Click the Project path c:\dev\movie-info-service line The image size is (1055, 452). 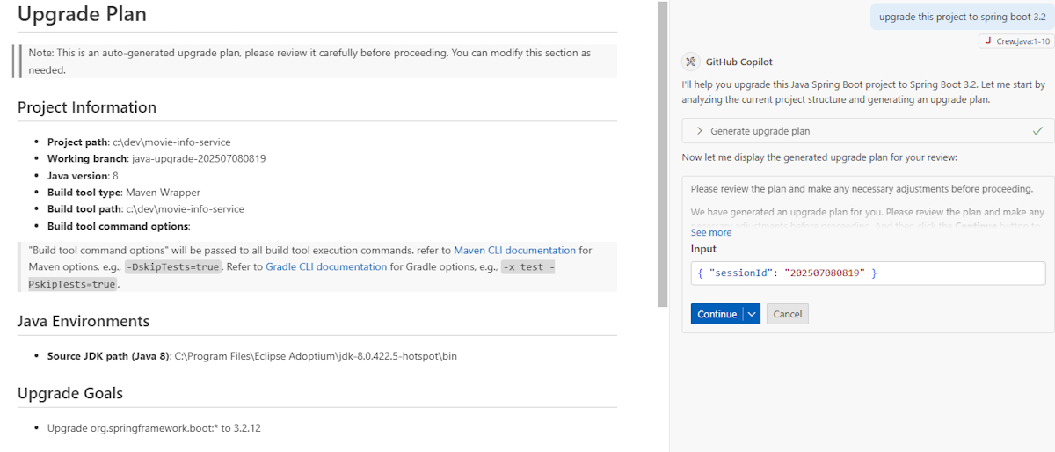coord(139,142)
